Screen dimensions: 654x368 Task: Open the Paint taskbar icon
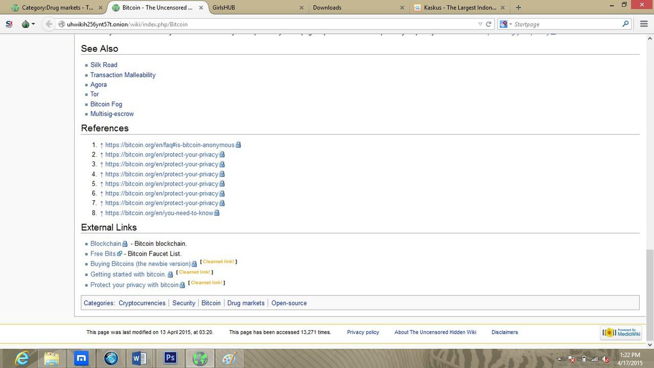point(229,359)
